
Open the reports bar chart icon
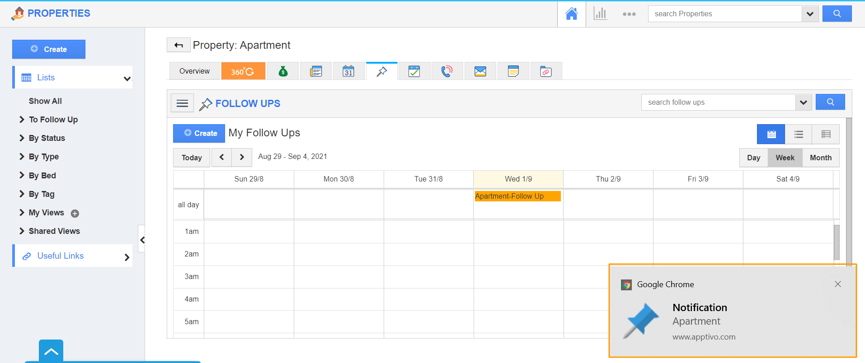(x=600, y=14)
